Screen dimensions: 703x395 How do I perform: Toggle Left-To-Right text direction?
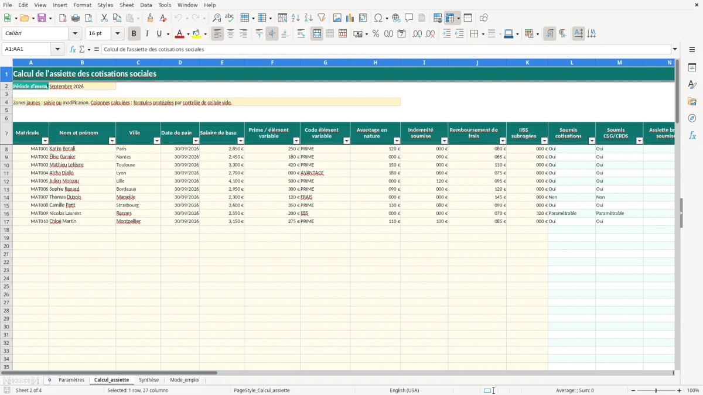point(550,34)
